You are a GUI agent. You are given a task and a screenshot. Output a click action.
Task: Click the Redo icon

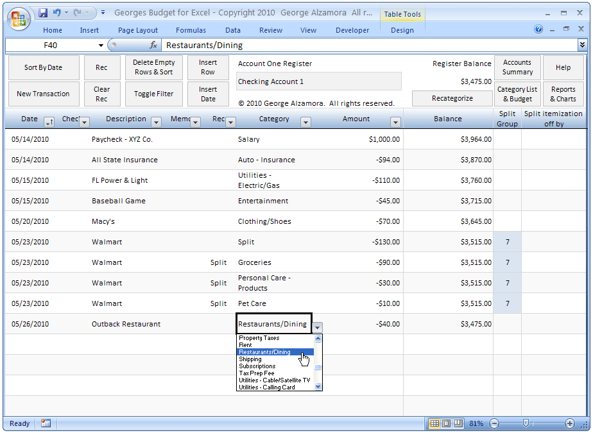[x=78, y=12]
